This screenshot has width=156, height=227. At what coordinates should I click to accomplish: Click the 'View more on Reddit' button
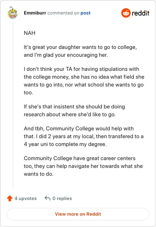click(78, 214)
